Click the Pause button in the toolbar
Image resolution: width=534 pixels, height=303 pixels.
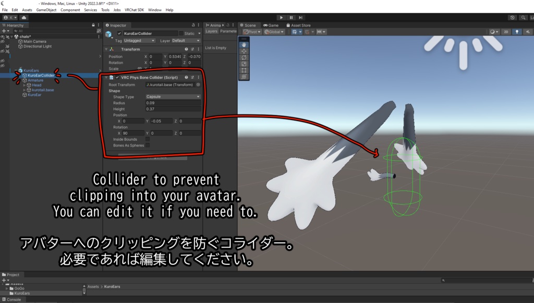point(292,17)
